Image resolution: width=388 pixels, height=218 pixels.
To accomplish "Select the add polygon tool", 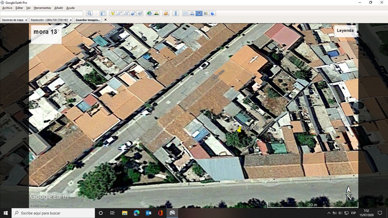I will click(120, 13).
